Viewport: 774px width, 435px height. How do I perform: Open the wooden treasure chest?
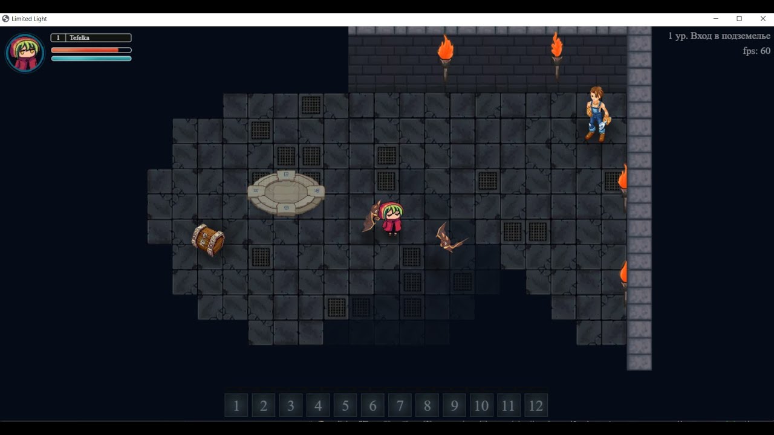(208, 239)
